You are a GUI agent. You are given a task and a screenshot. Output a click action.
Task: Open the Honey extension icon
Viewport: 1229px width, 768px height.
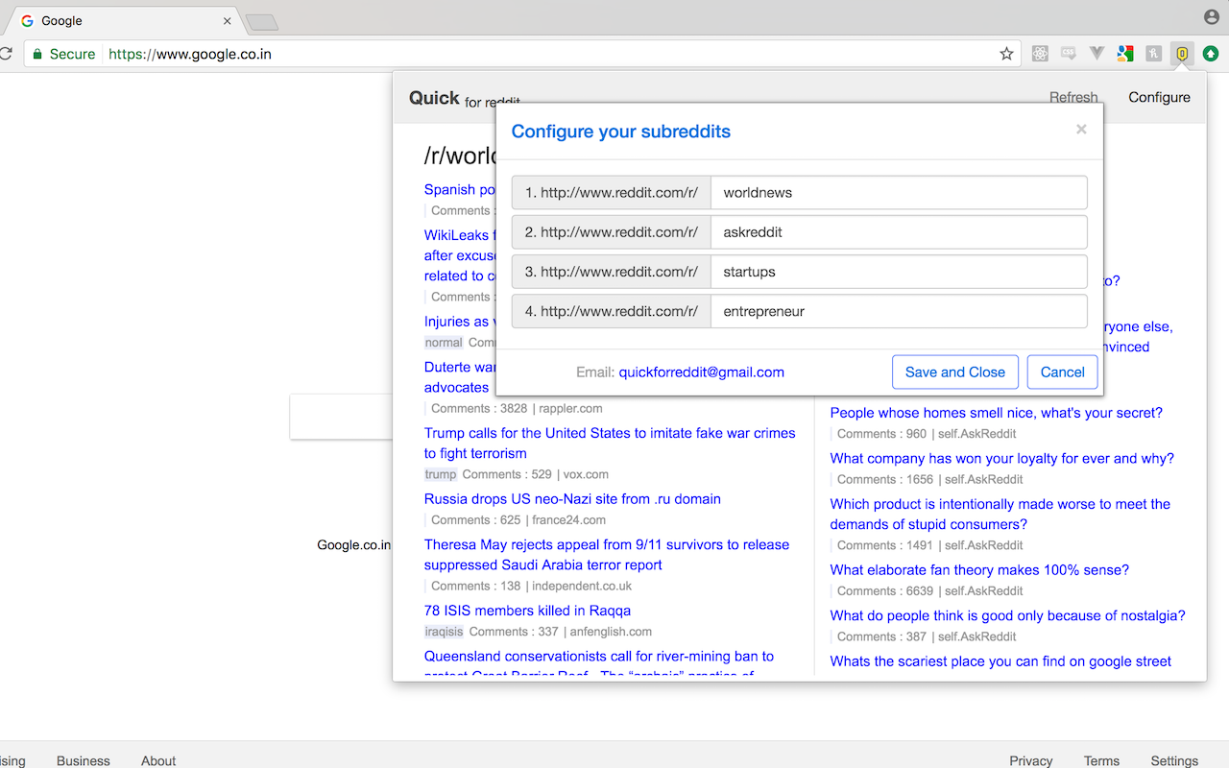coord(1153,54)
